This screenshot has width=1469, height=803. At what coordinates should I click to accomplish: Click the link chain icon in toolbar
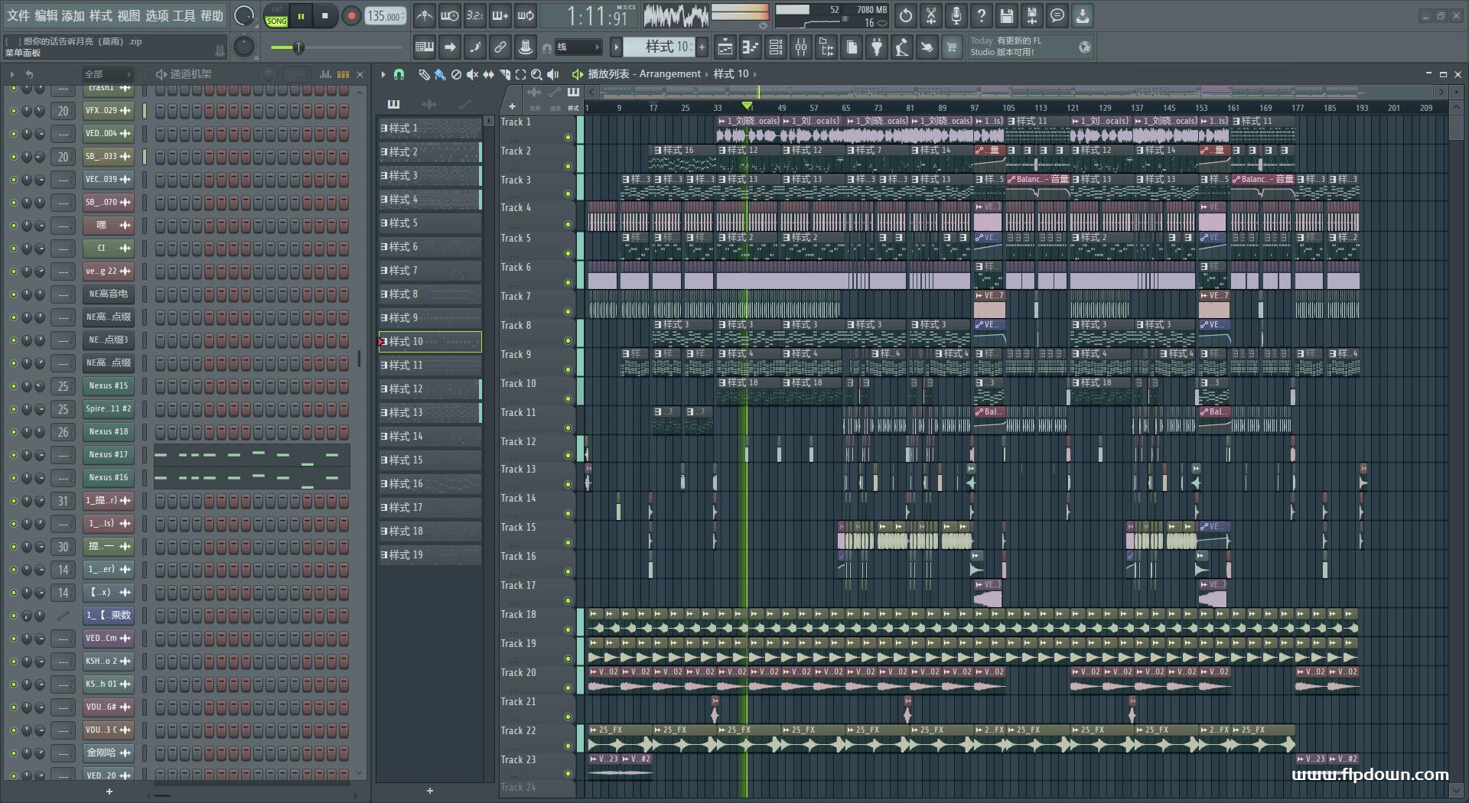[500, 47]
